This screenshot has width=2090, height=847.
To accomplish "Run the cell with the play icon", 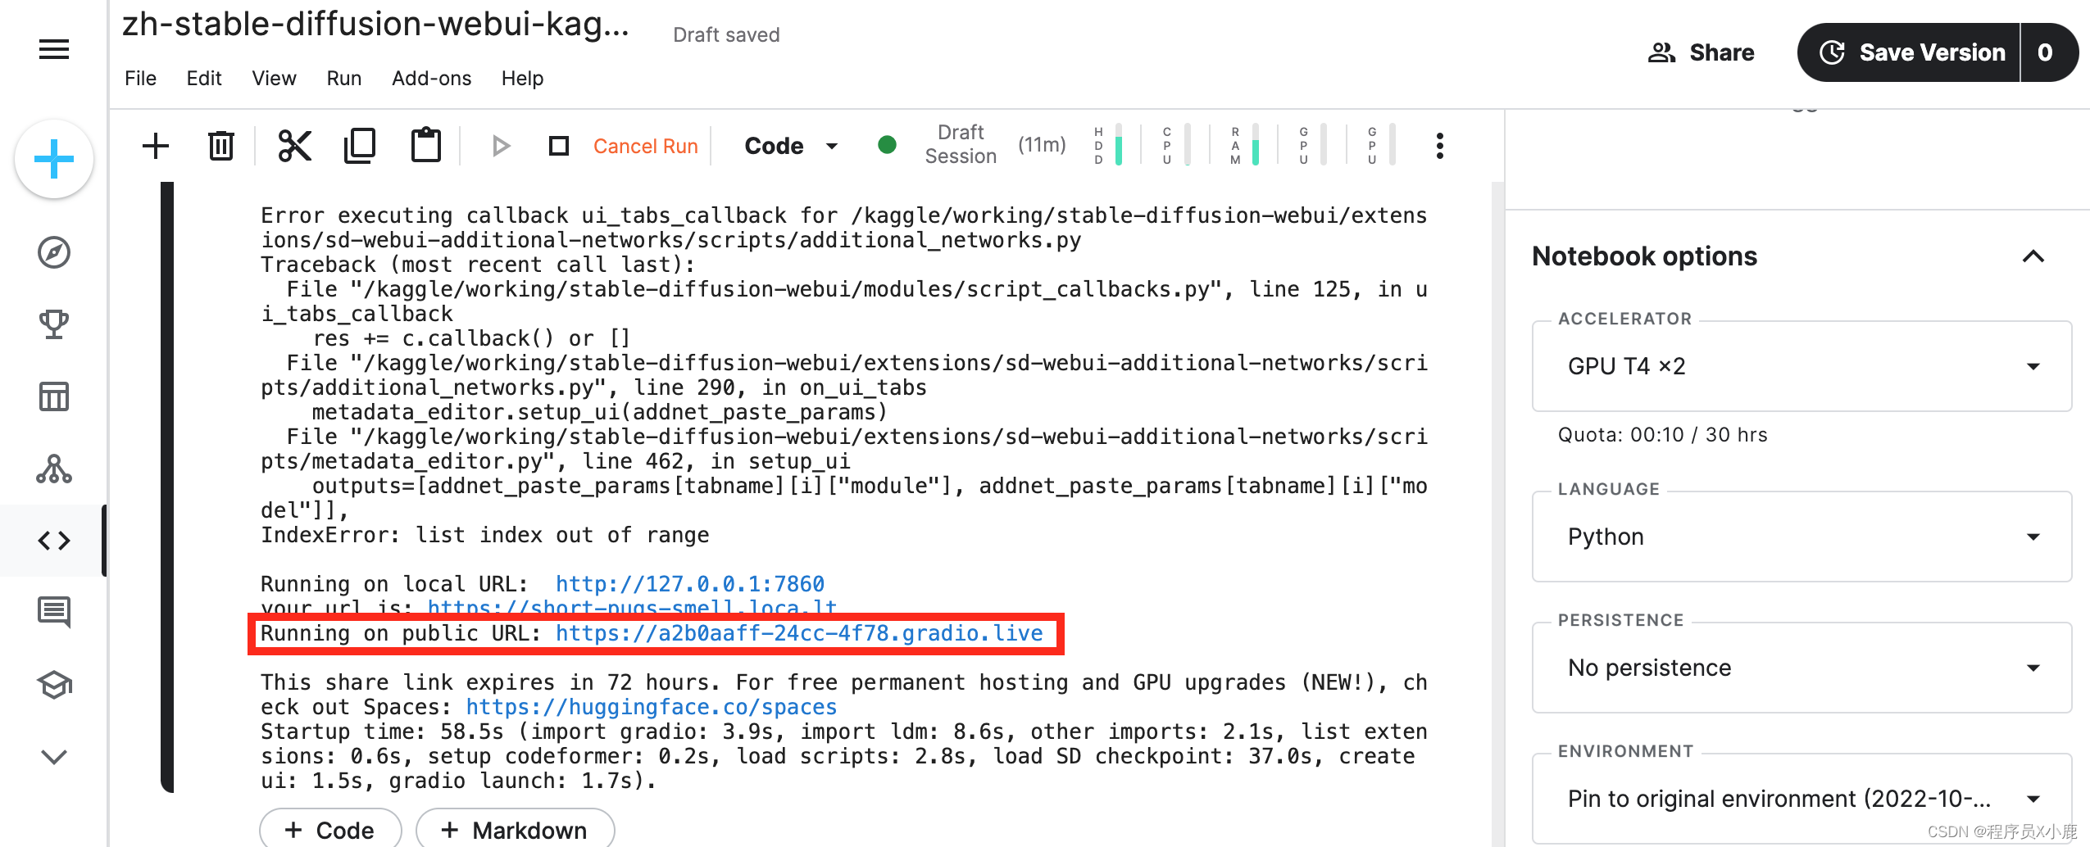I will (500, 145).
